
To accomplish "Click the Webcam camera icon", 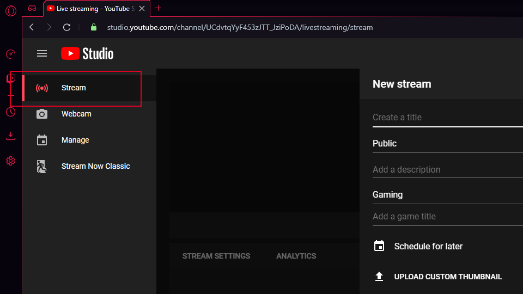I will pos(42,114).
